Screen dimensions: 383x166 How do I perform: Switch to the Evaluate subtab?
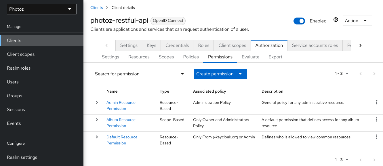(250, 57)
